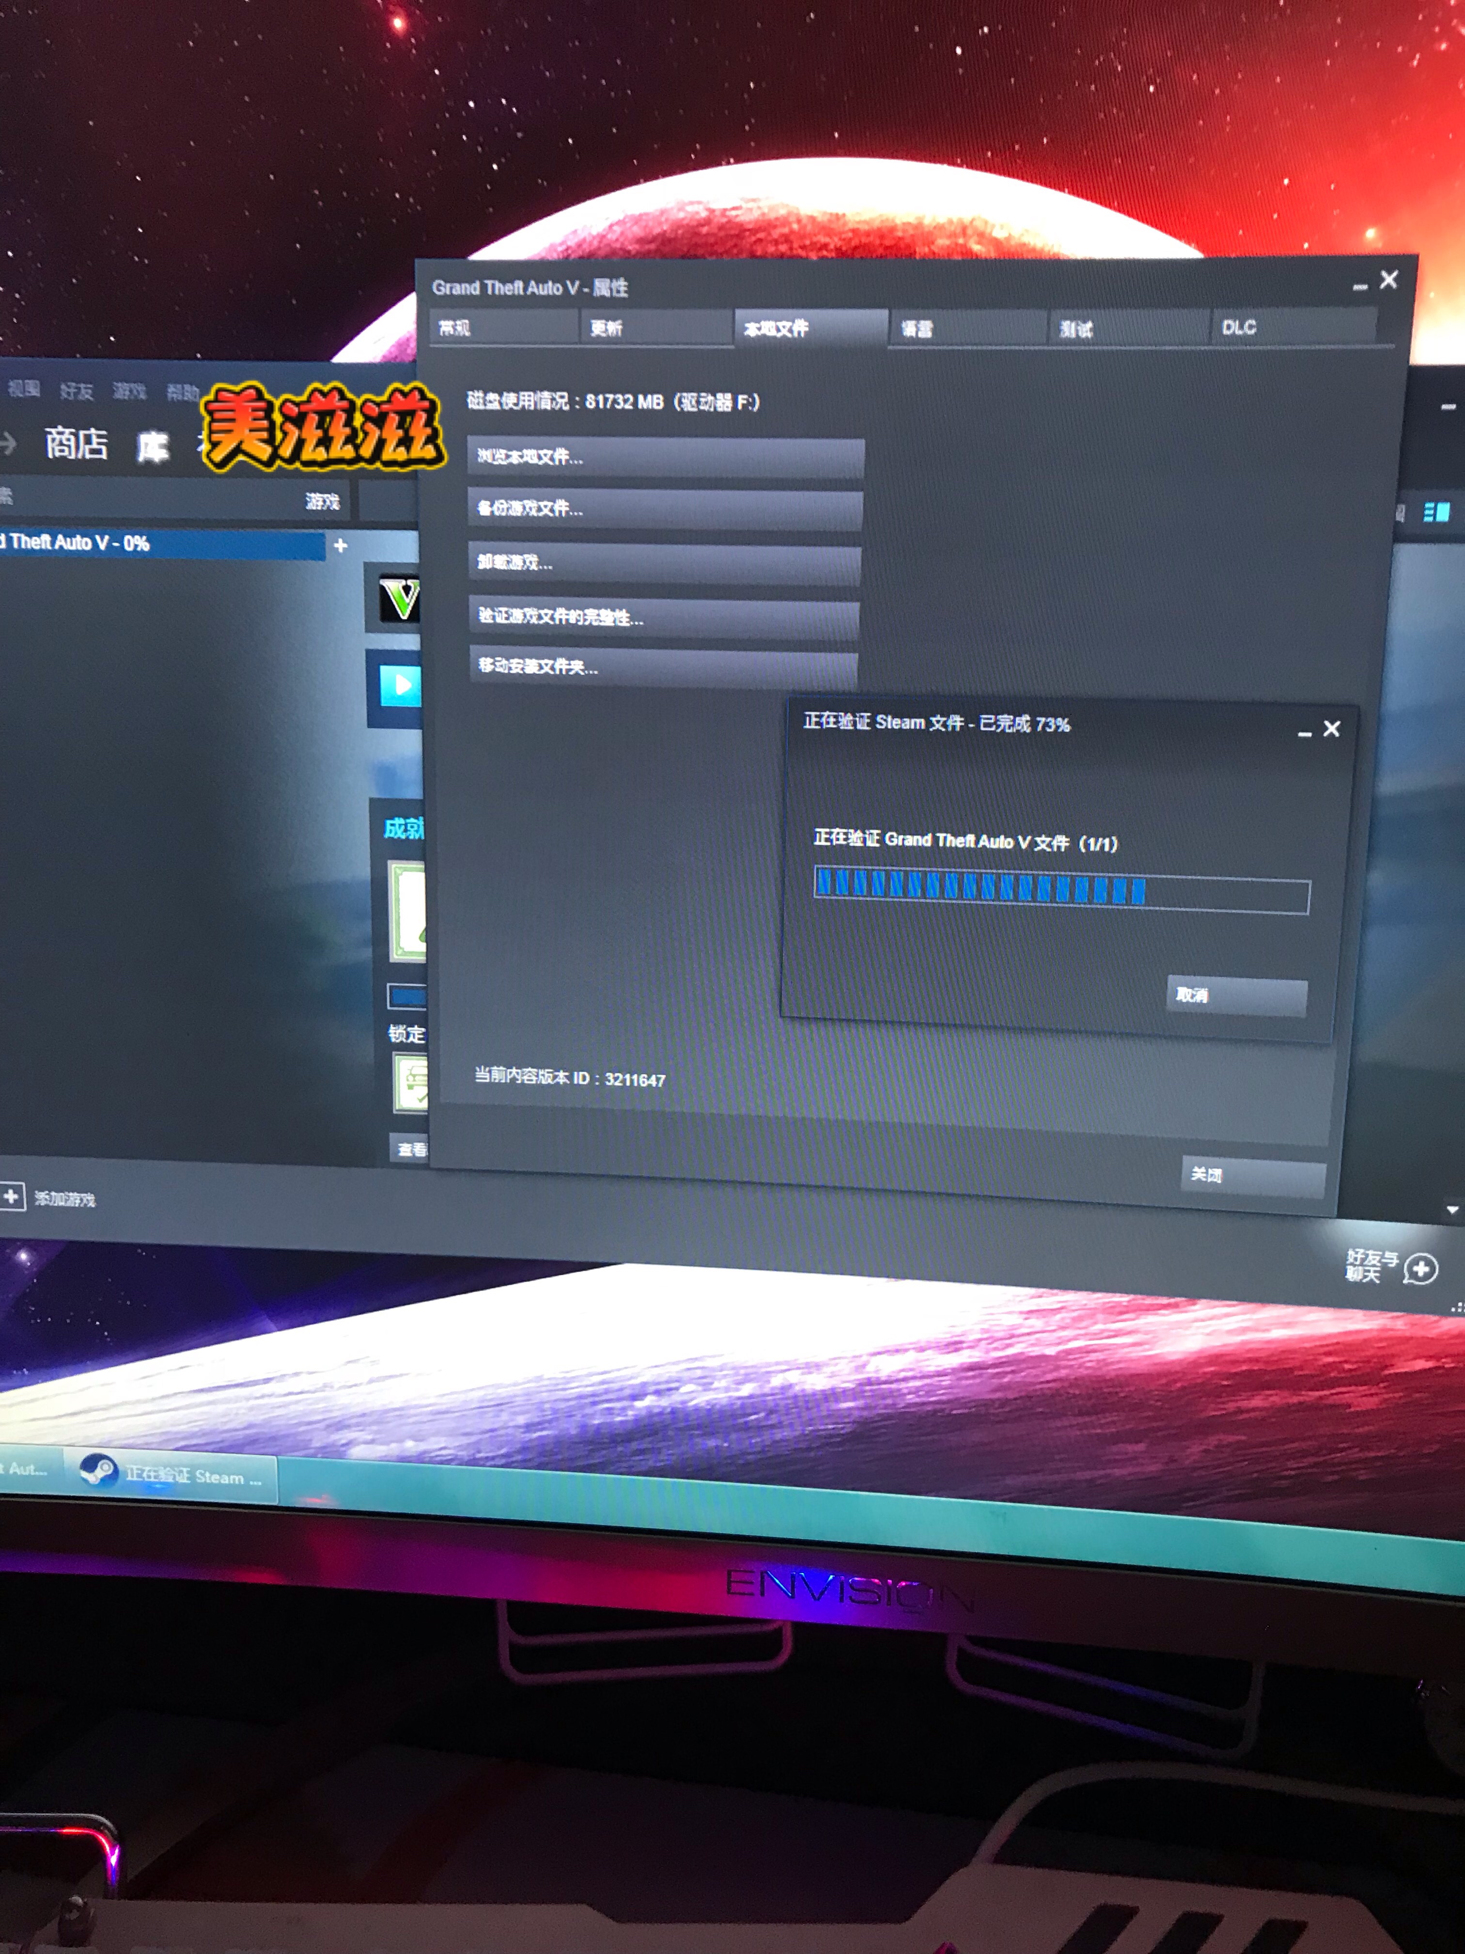Click the Steam back arrow

(x=8, y=443)
